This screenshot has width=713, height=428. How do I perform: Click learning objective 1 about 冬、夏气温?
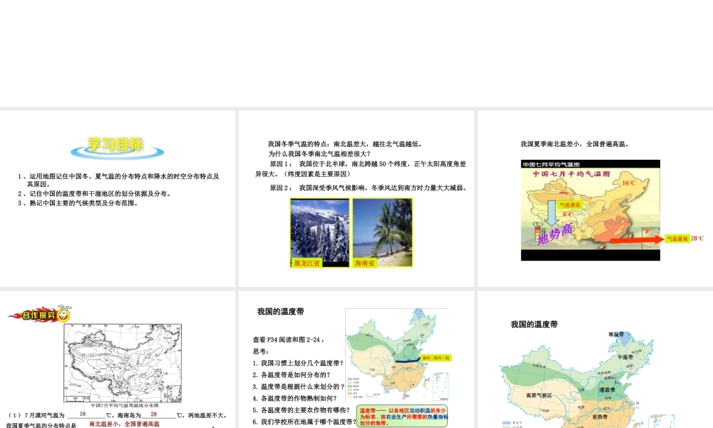coord(118,180)
